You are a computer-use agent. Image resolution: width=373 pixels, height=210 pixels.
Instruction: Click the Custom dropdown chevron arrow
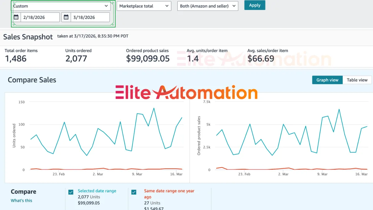pos(107,6)
